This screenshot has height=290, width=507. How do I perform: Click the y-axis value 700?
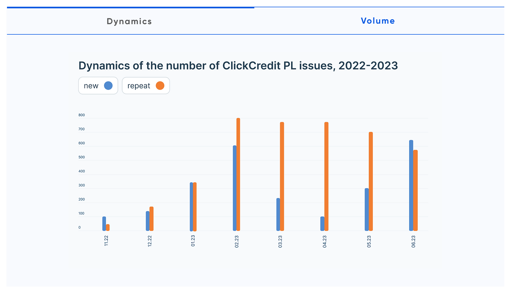81,129
